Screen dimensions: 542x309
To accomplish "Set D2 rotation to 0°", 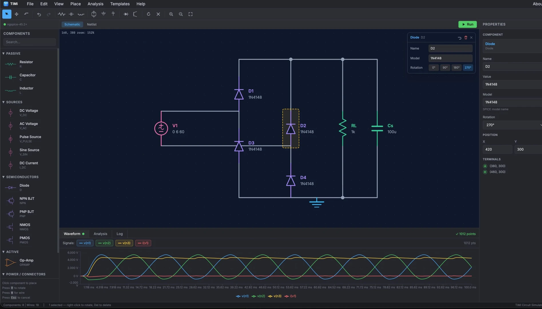I will [x=434, y=68].
